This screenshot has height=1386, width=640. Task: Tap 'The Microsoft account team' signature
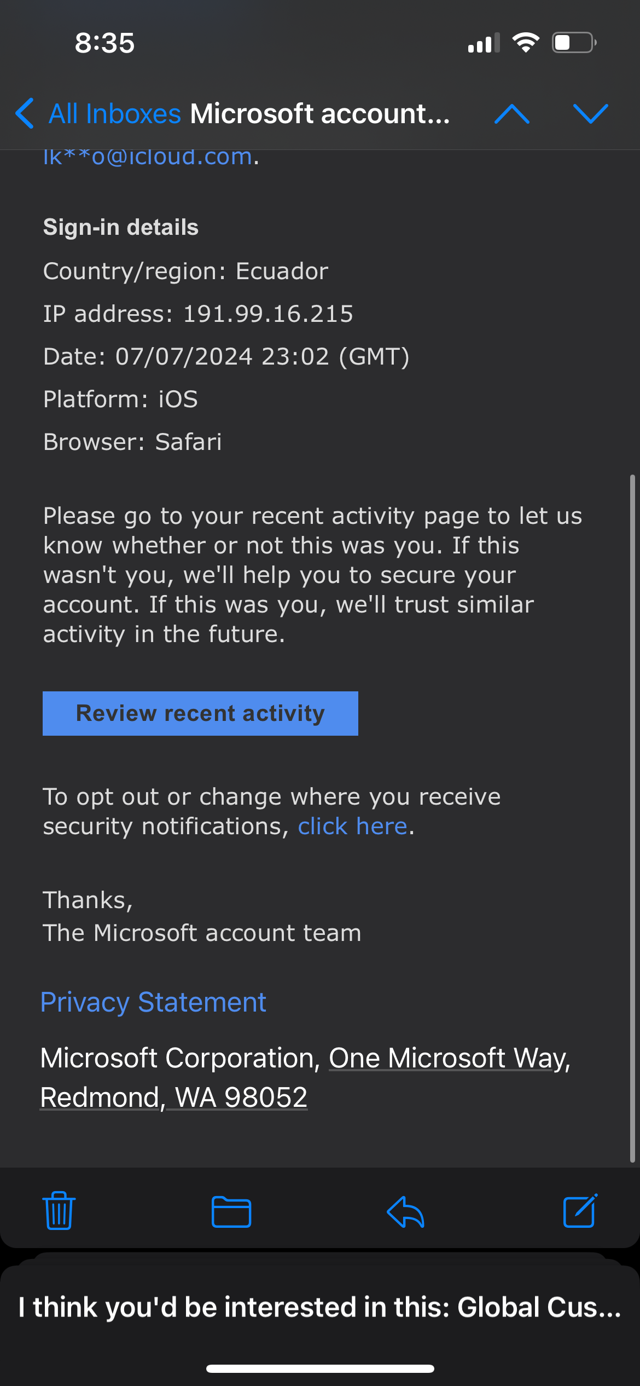pyautogui.click(x=202, y=933)
